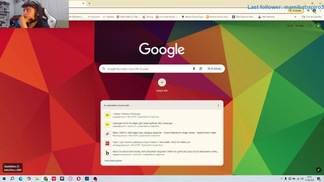Click the magnifier icon in Google search box
This screenshot has height=182, width=324.
[104, 69]
